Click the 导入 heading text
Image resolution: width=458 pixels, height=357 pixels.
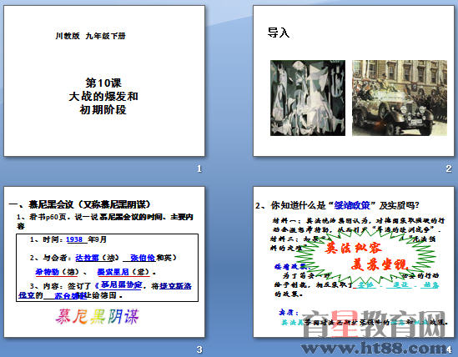[x=278, y=33]
